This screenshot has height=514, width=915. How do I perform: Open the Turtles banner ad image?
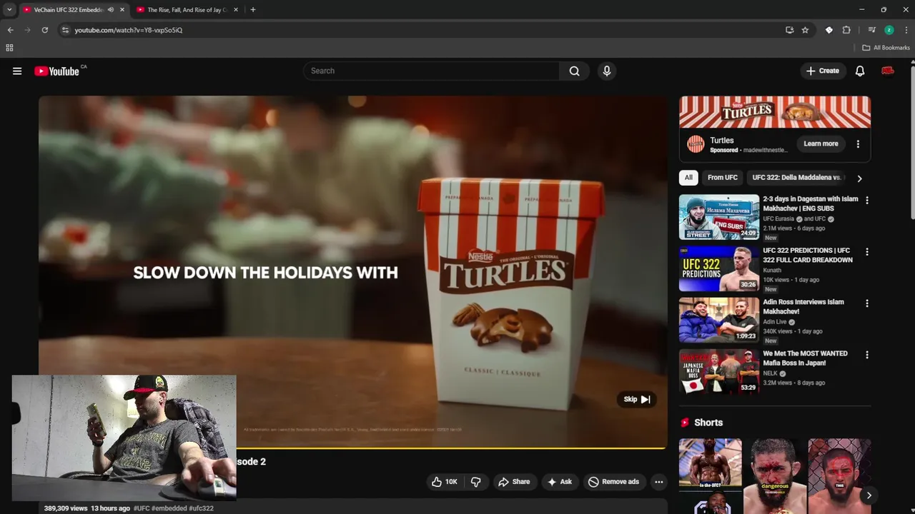[x=775, y=112]
